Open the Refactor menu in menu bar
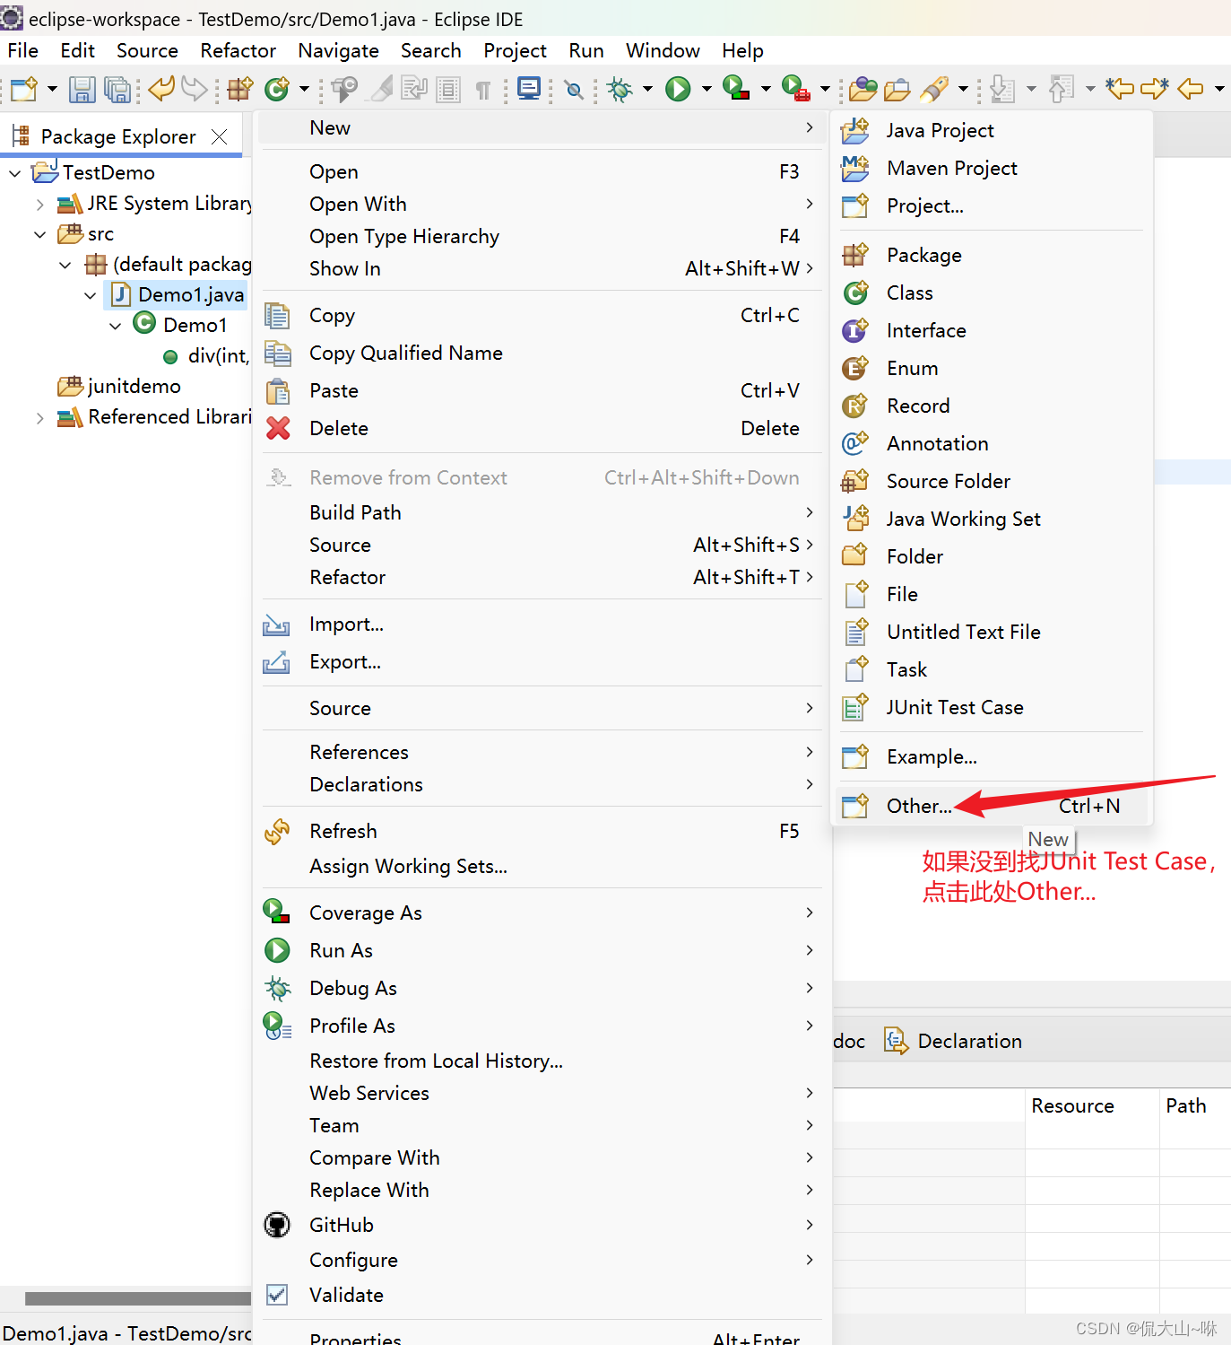 pos(238,51)
